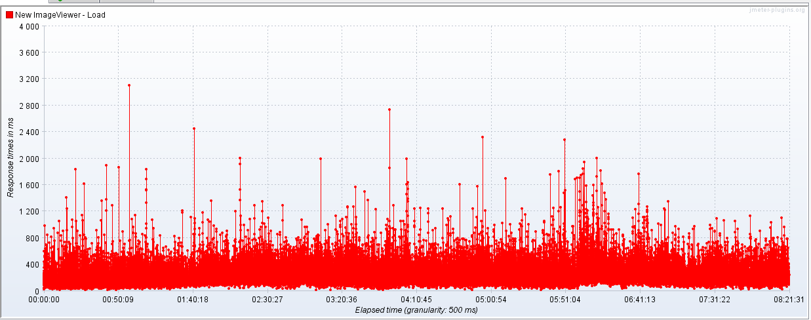Click the '3 600' y-axis label

pyautogui.click(x=30, y=52)
